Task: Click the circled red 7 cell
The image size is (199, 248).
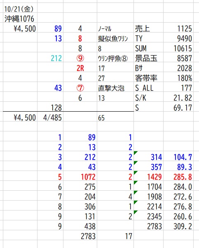Action: (x=80, y=88)
